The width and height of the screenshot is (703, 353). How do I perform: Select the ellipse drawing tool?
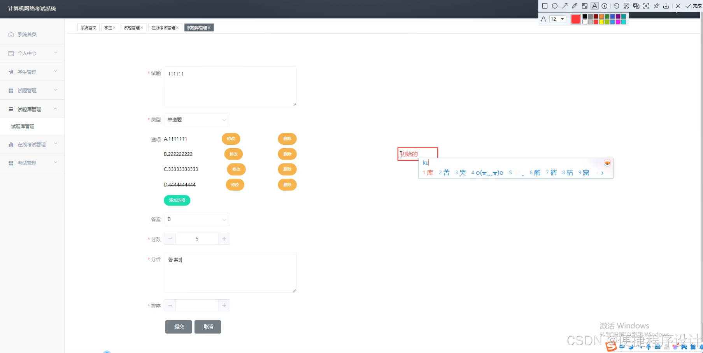(555, 6)
